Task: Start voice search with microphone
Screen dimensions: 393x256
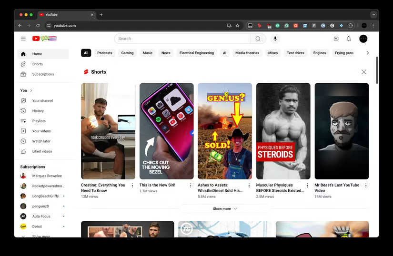Action: coord(275,39)
